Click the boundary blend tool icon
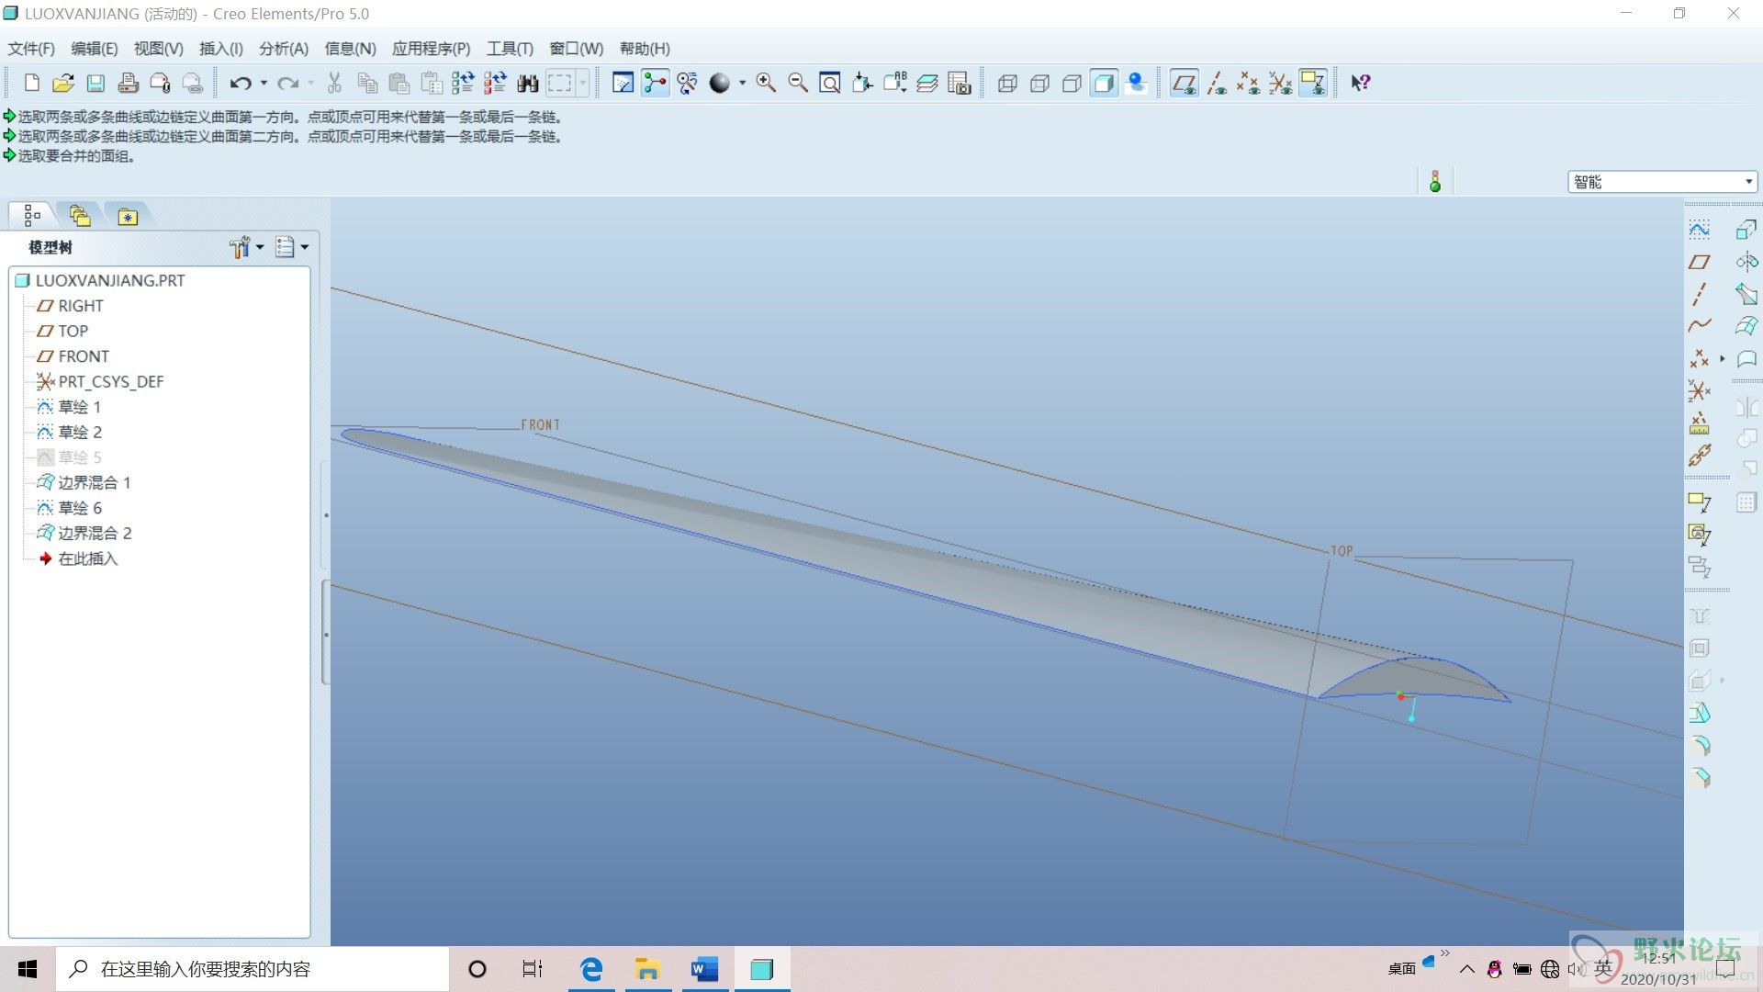Viewport: 1763px width, 992px height. tap(1746, 326)
